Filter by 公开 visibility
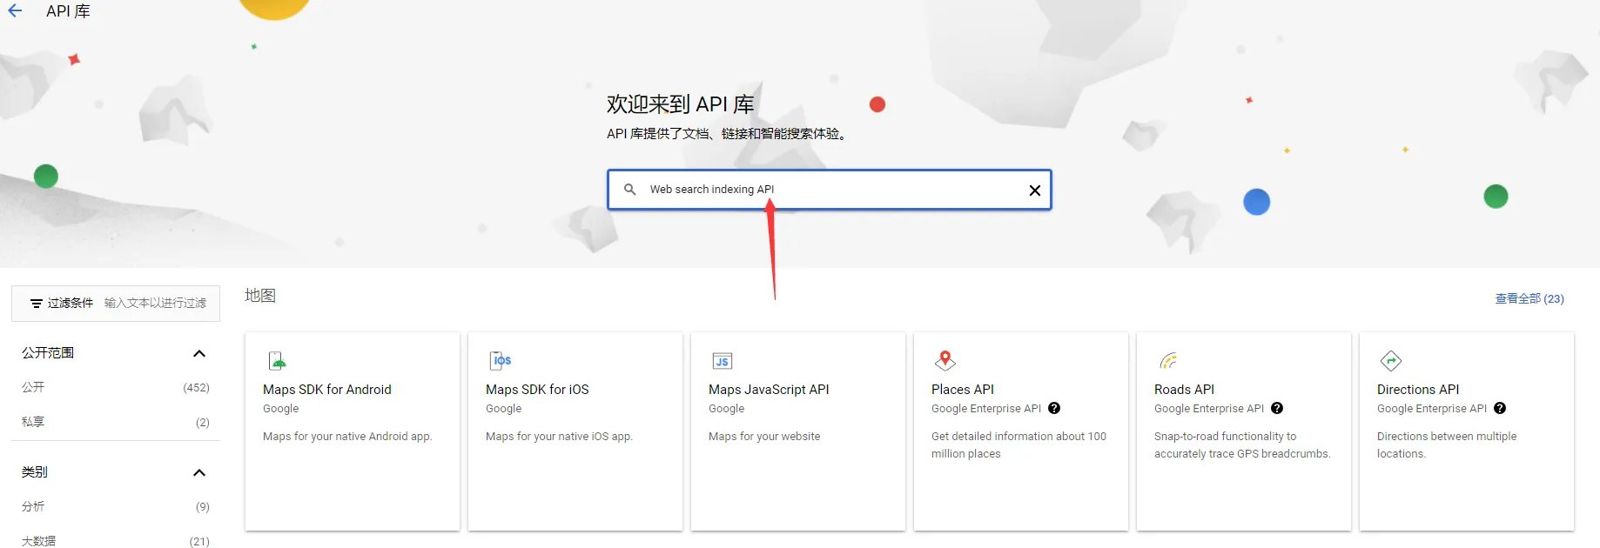The image size is (1600, 548). (33, 387)
